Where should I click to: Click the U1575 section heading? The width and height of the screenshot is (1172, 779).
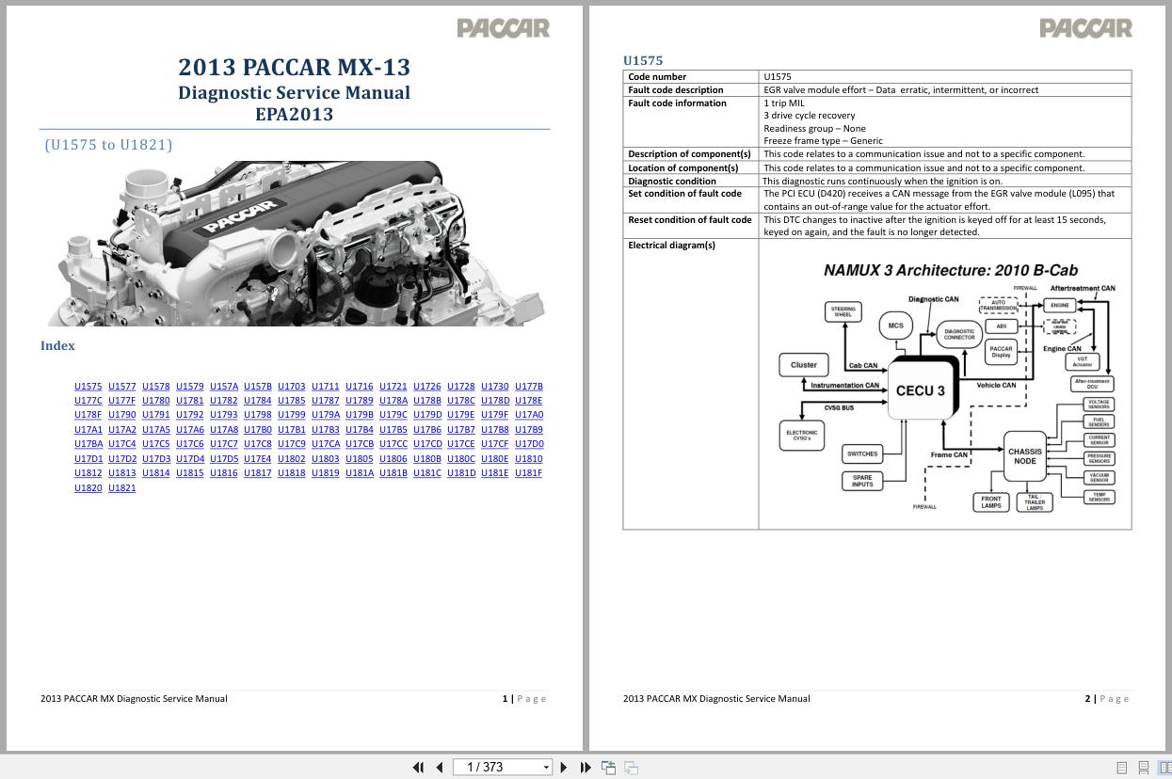coord(643,60)
